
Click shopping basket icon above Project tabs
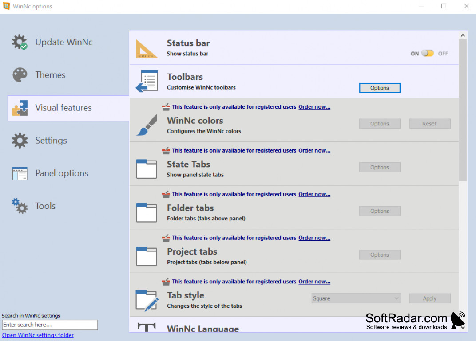tap(166, 238)
